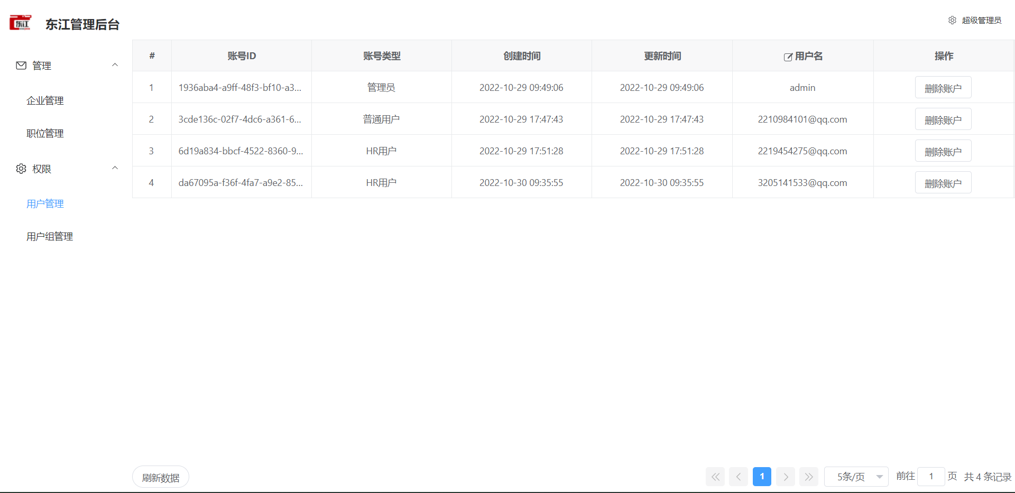The width and height of the screenshot is (1015, 493).
Task: Click the previous page arrow
Action: tap(739, 476)
